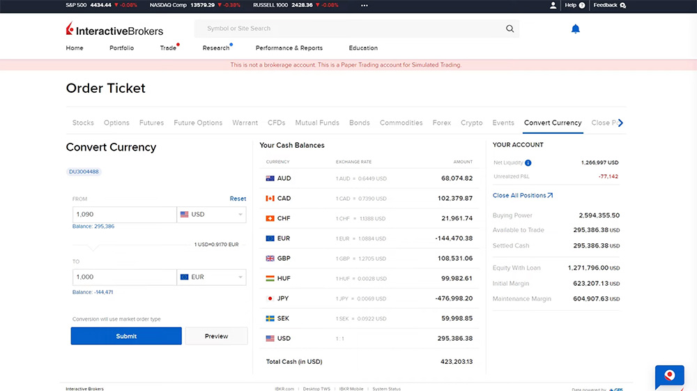The height and width of the screenshot is (391, 697).
Task: Open the Future Options tab
Action: [198, 123]
